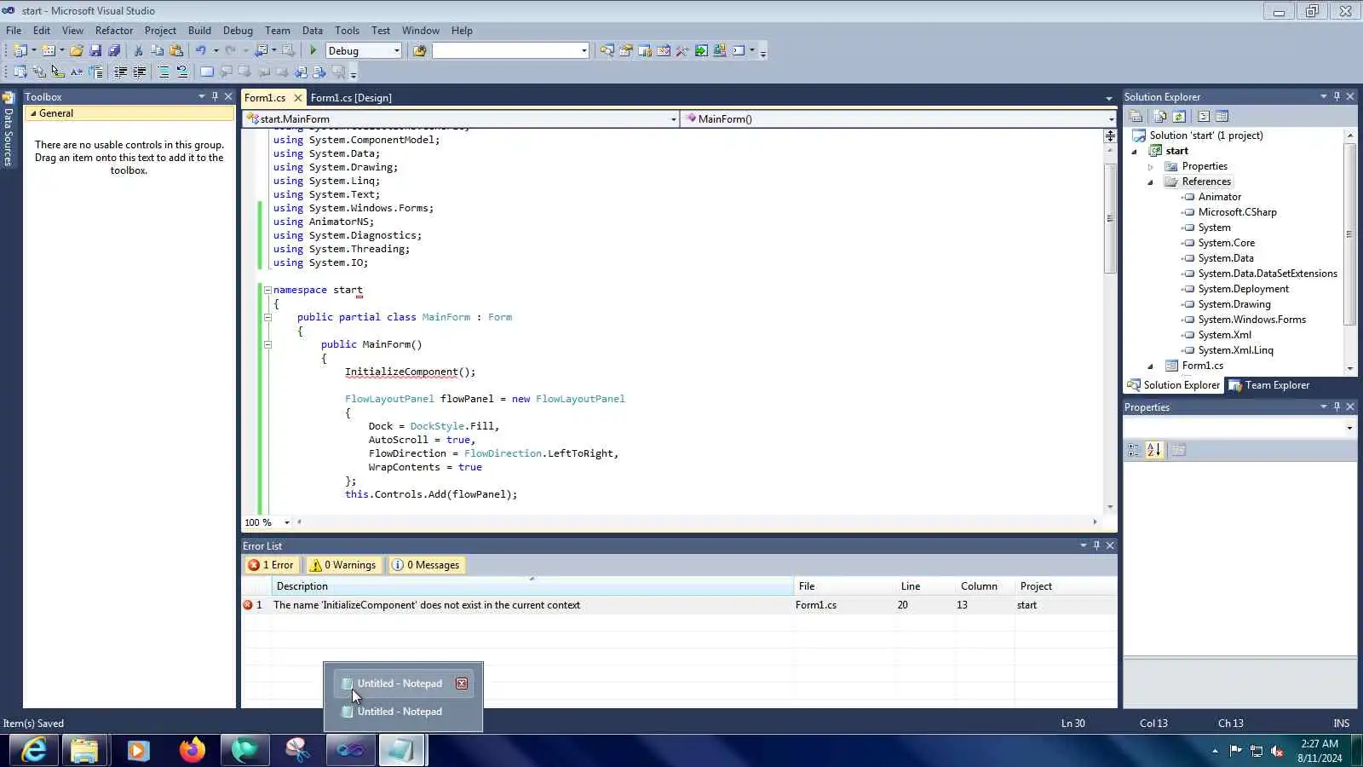Open Windows Explorer from the taskbar
This screenshot has width=1363, height=767.
pos(84,751)
